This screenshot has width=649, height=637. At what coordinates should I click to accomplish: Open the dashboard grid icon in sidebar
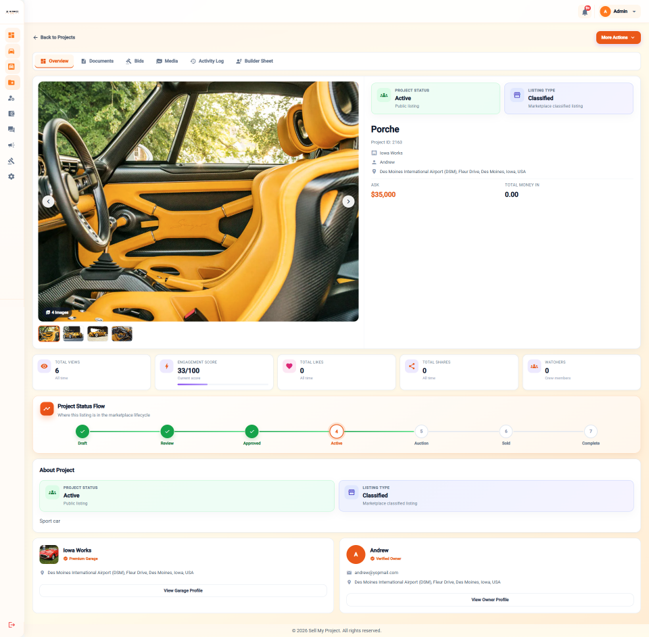click(11, 35)
